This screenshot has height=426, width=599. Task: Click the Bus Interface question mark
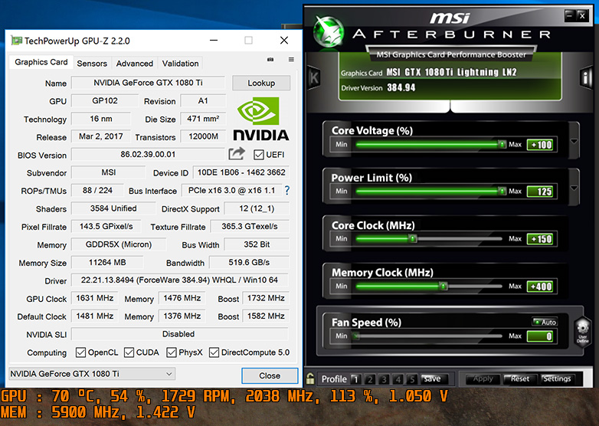(x=287, y=190)
